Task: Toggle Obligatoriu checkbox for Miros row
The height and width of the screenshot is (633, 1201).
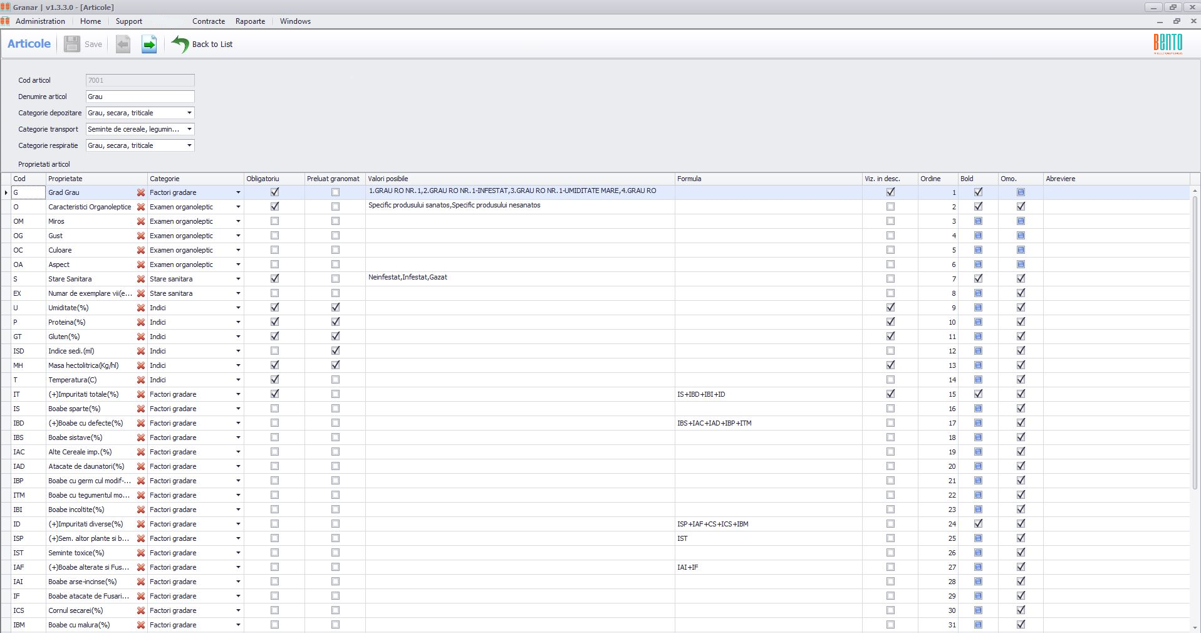Action: (274, 221)
